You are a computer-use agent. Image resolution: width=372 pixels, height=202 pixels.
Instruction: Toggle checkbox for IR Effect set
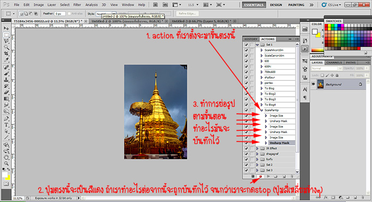point(246,148)
